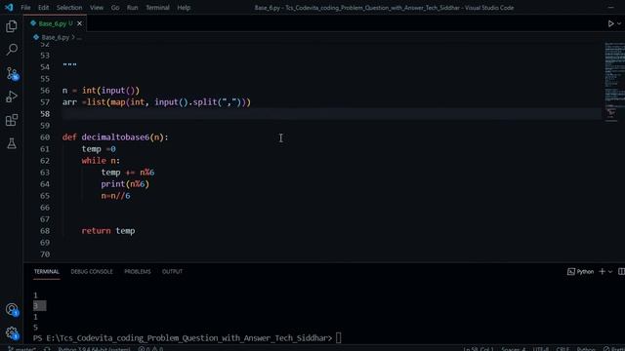Open the Search view in activity bar
The image size is (625, 351).
pyautogui.click(x=12, y=50)
